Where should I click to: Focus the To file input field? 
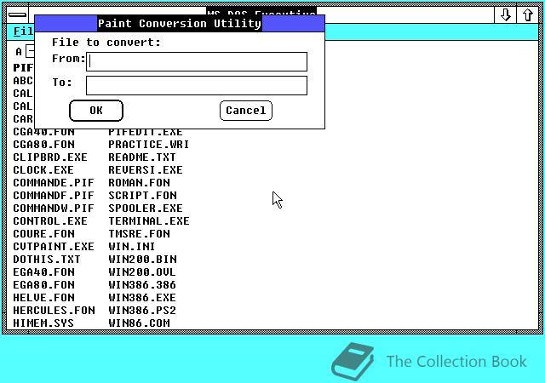[197, 85]
